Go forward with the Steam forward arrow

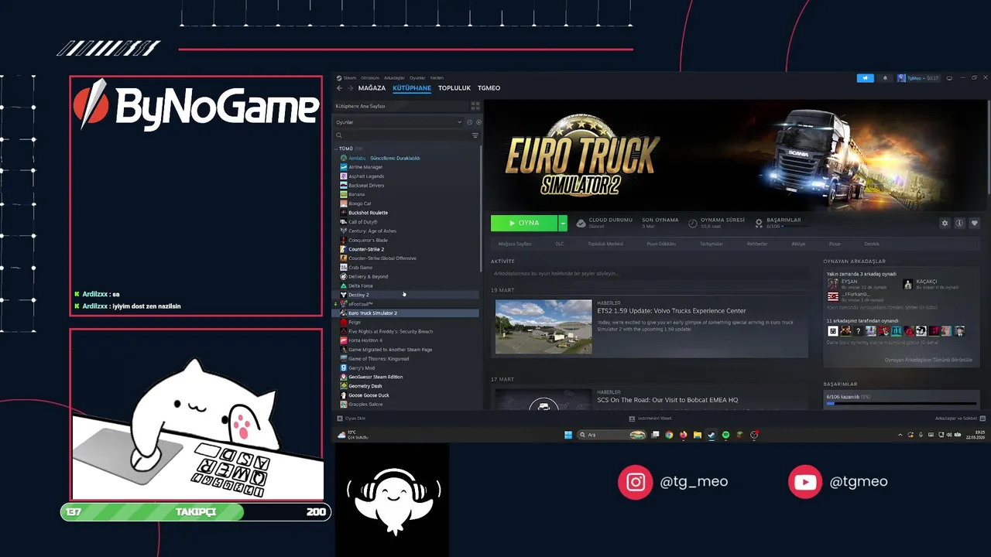pyautogui.click(x=349, y=88)
